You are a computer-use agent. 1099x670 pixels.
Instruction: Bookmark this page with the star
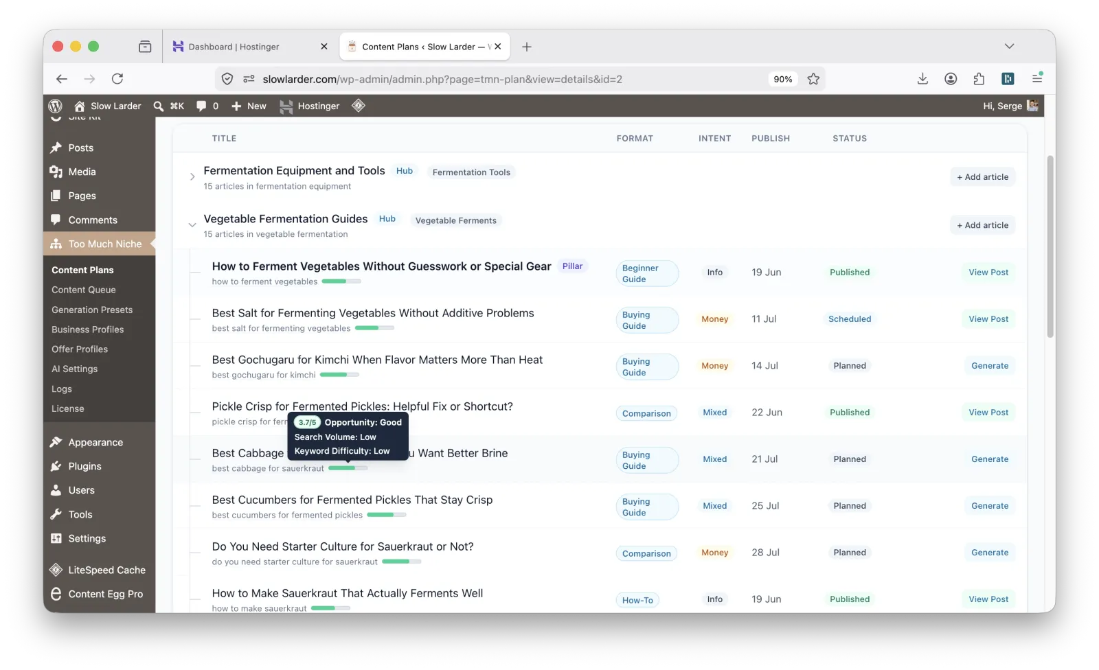(x=813, y=79)
